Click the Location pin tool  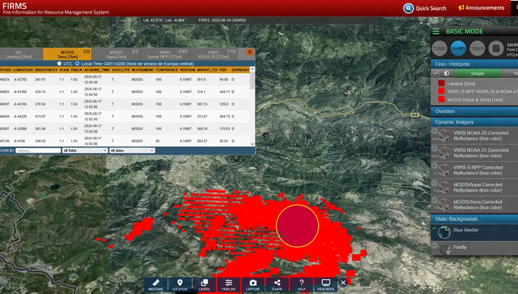(180, 285)
